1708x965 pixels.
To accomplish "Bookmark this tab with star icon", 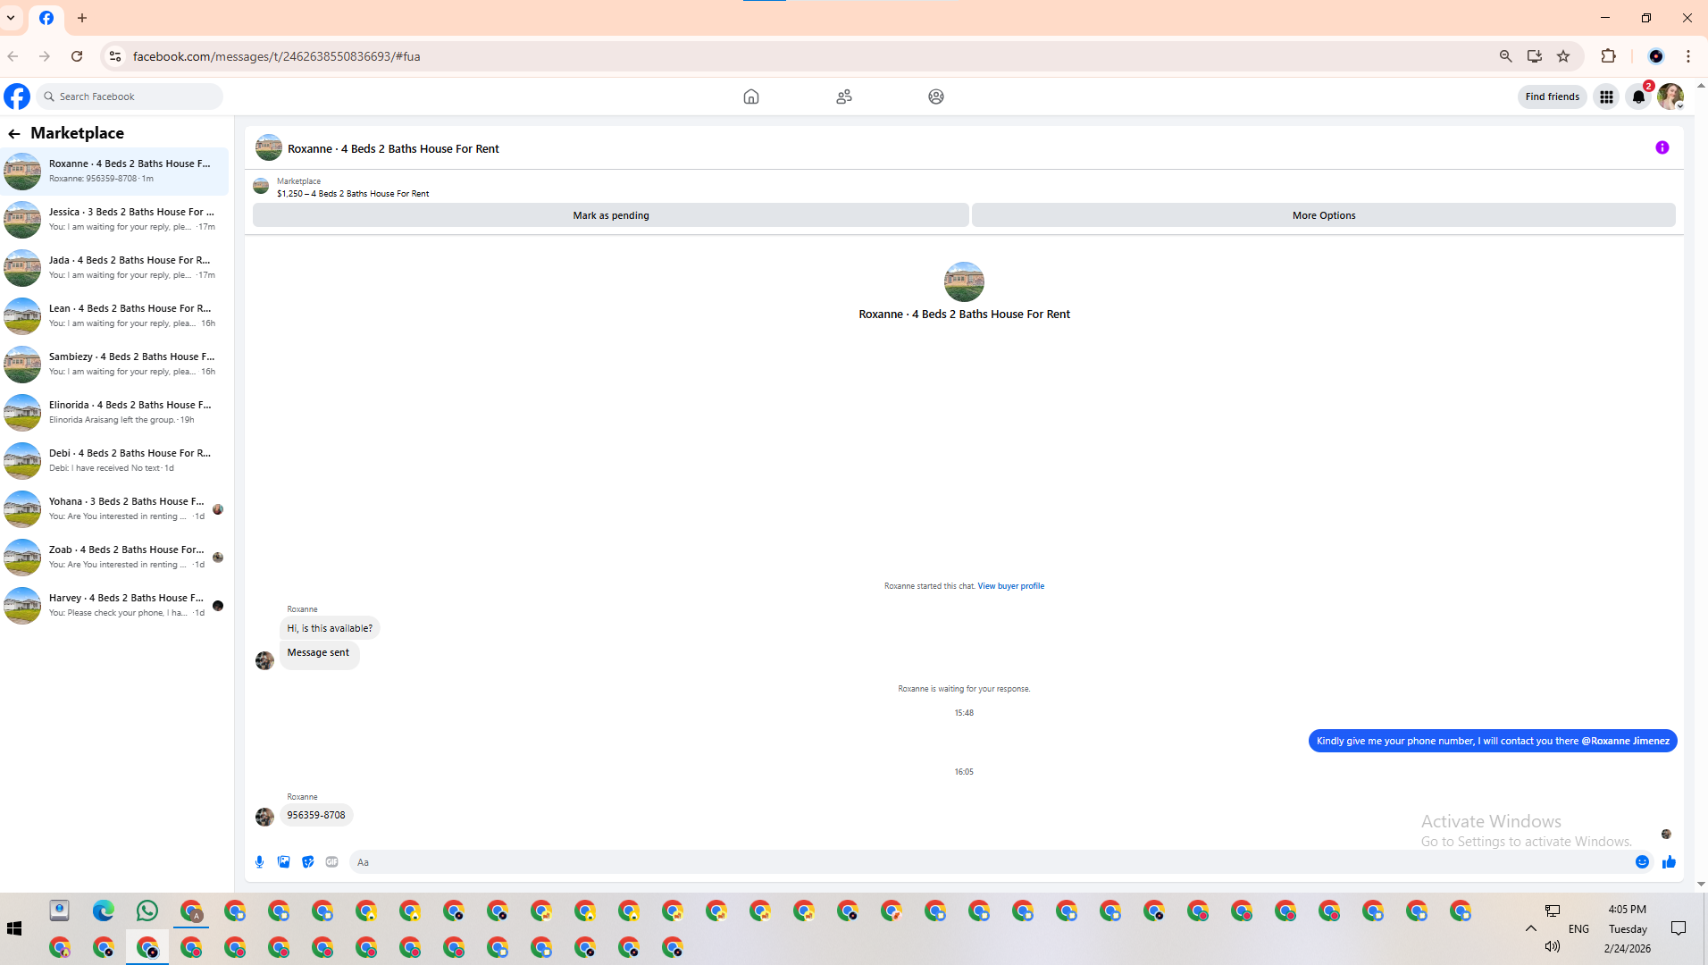I will (1563, 56).
